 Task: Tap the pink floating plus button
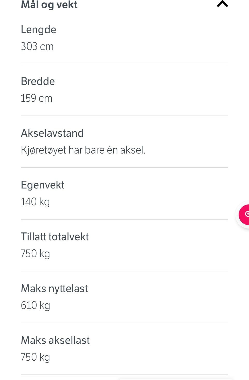(x=244, y=214)
